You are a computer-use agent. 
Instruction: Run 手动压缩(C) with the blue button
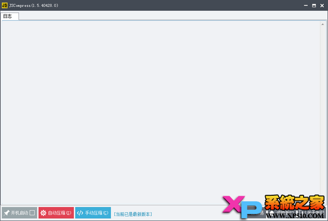click(93, 213)
